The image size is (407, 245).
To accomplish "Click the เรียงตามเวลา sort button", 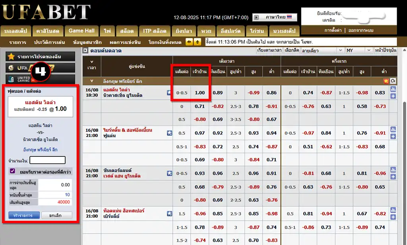I will tap(269, 50).
